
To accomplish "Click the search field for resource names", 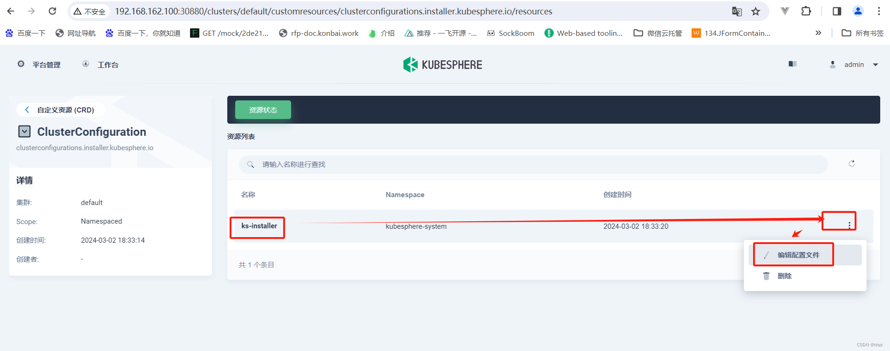I will tap(533, 165).
